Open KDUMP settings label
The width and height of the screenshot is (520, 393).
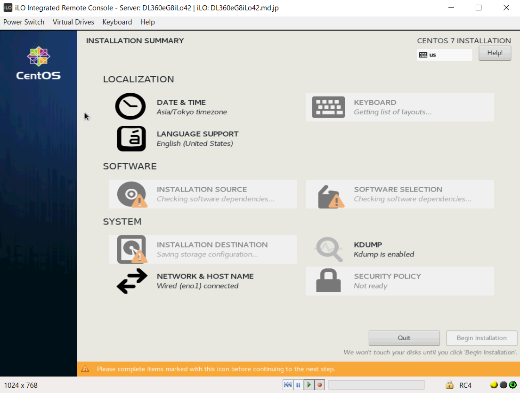368,245
